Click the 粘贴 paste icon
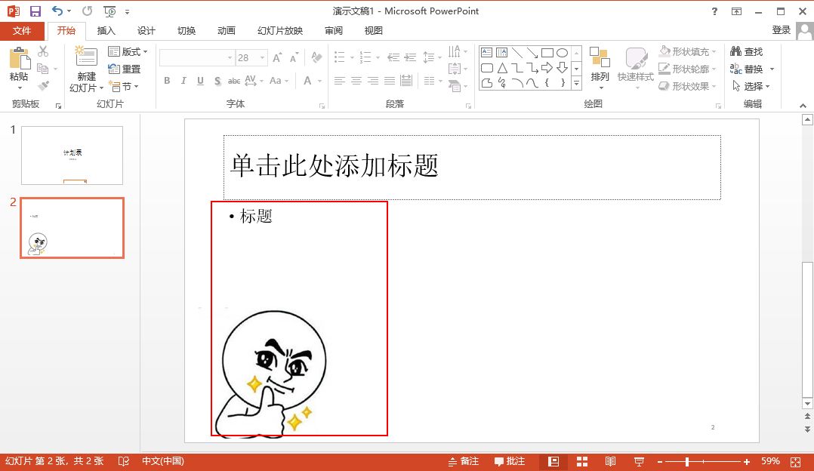 (x=19, y=59)
